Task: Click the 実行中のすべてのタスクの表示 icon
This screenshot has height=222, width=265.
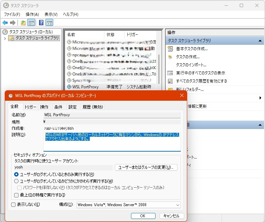Action: point(170,73)
